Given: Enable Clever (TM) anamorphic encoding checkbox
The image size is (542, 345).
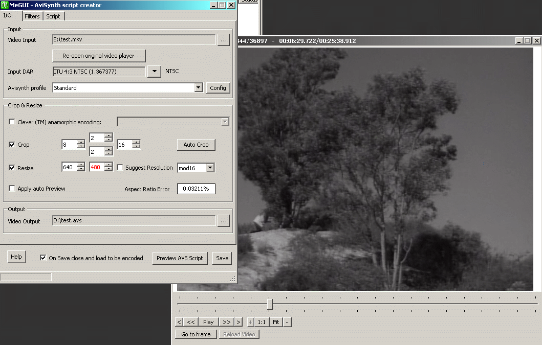Looking at the screenshot, I should [x=12, y=122].
